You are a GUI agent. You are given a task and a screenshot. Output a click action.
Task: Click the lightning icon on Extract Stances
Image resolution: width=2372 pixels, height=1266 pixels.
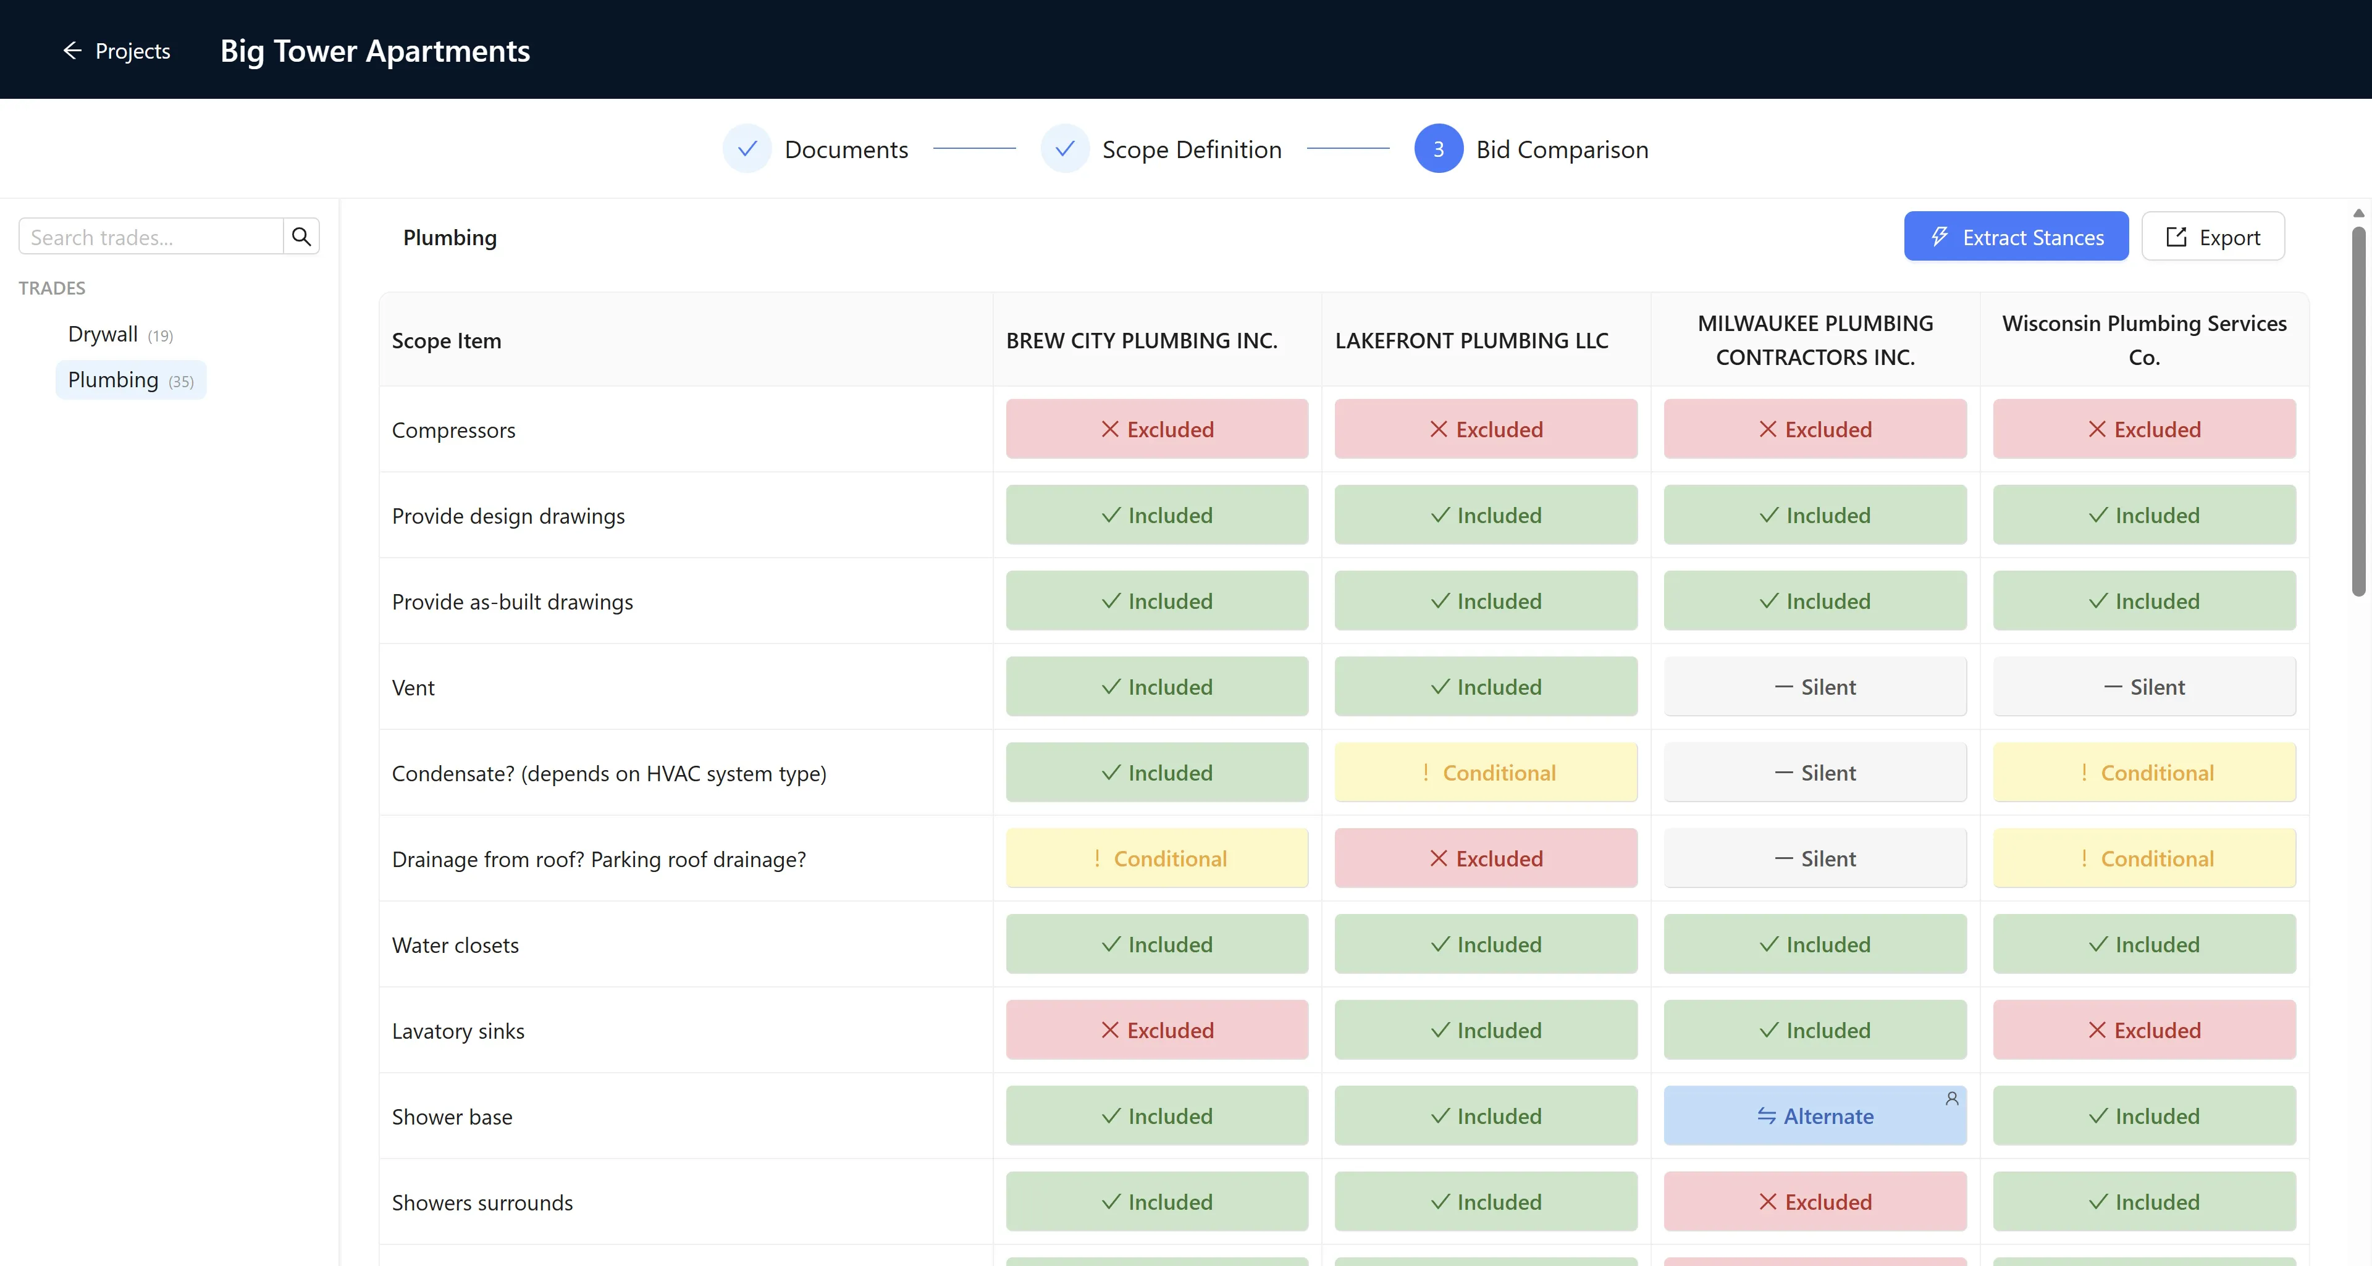pos(1939,237)
